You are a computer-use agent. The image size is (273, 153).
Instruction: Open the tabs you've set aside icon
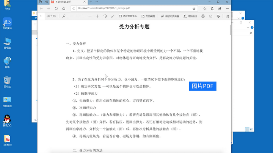pyautogui.click(x=41, y=2)
